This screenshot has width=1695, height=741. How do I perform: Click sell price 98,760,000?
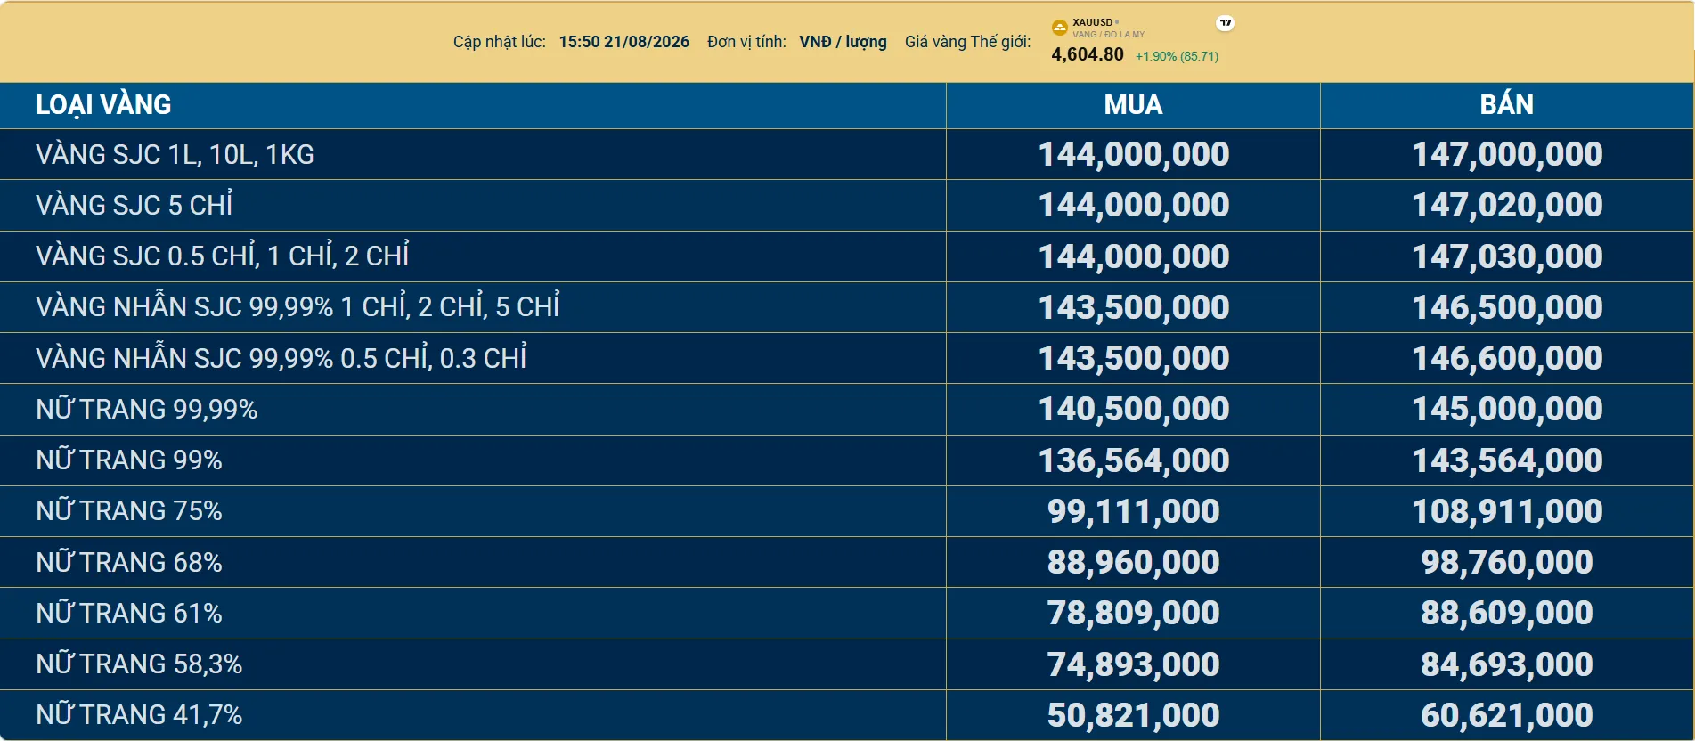tap(1507, 562)
